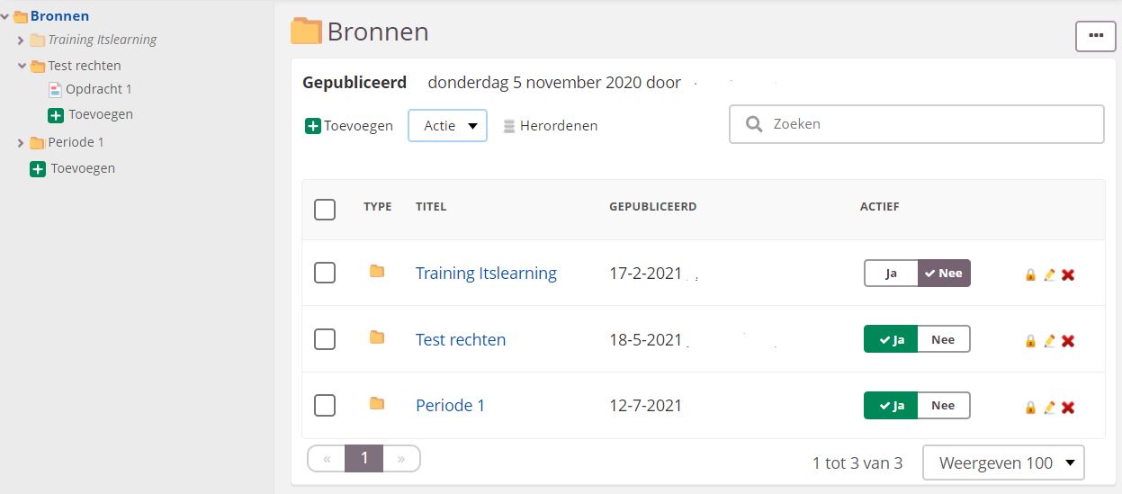Click the red X for Training Itslearning
Screen dimensions: 1122x494
[x=1068, y=274]
